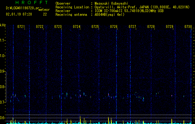Click the 0729 time marker

pos(170,27)
